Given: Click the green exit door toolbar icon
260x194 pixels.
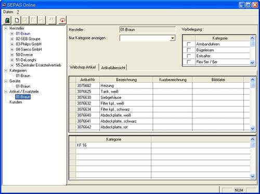Looking at the screenshot, I should (7, 20).
